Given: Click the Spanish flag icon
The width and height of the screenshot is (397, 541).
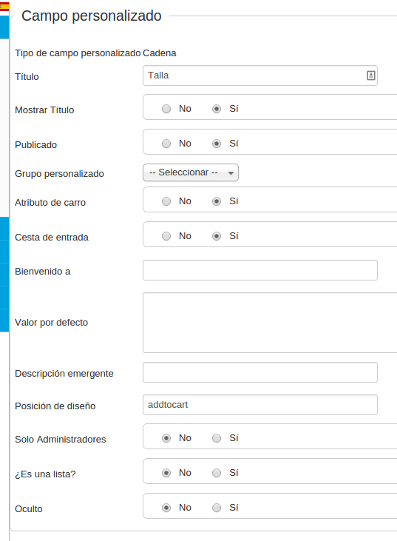Looking at the screenshot, I should (4, 7).
